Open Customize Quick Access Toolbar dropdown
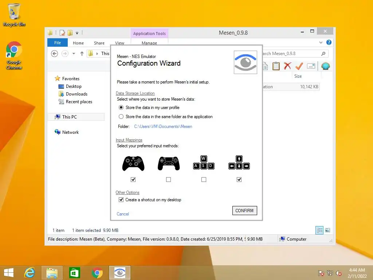The image size is (373, 280). [x=77, y=33]
